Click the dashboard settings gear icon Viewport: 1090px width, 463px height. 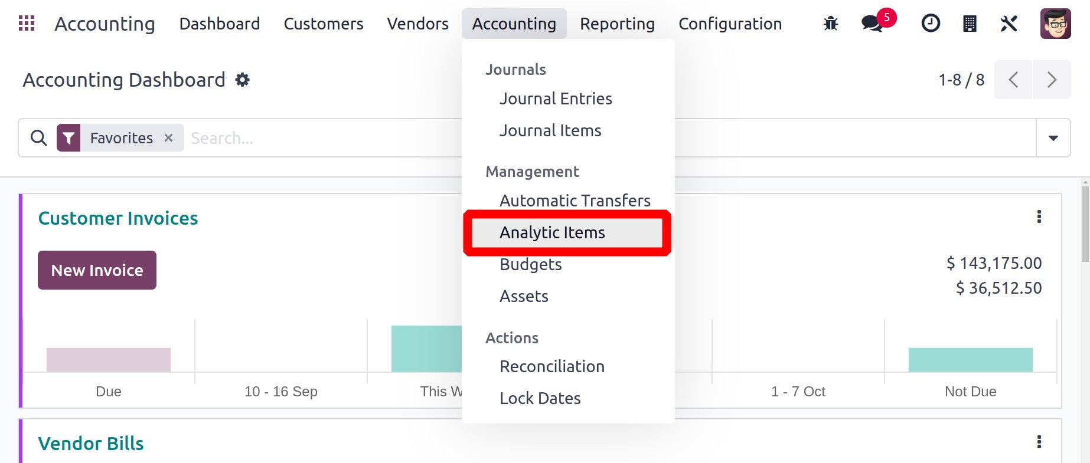click(242, 80)
